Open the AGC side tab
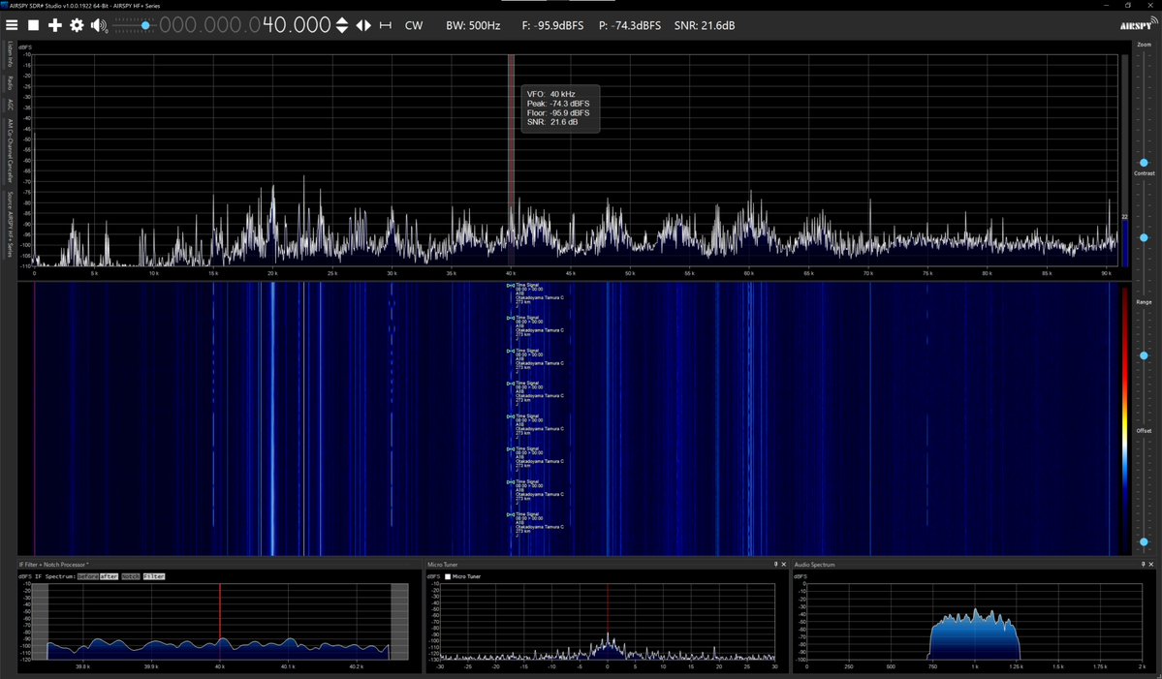 [x=11, y=106]
